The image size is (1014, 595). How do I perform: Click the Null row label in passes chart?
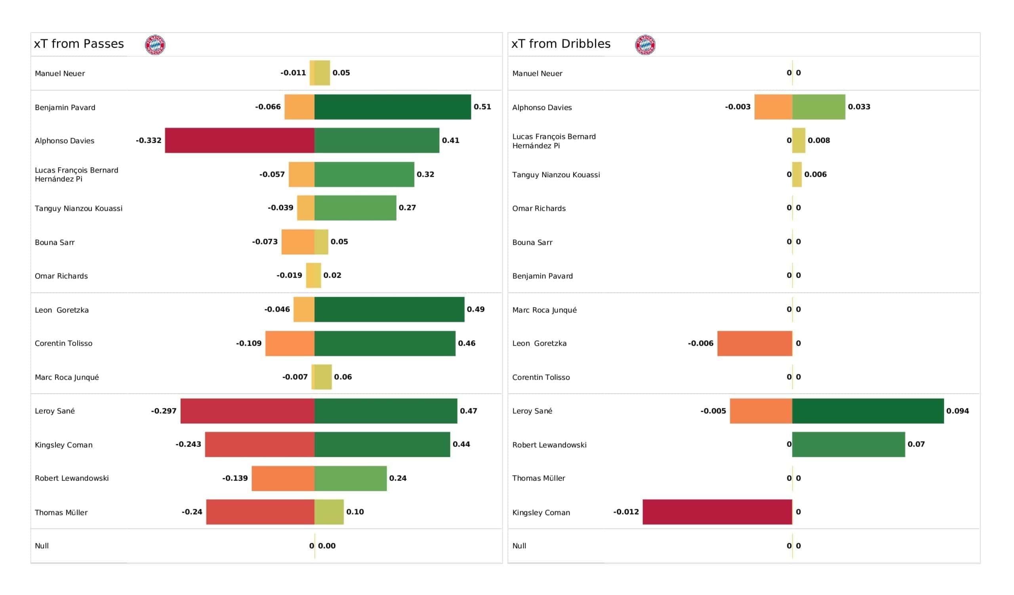42,546
